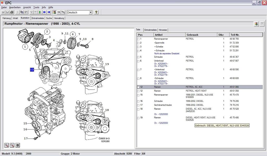Click callout number 18 in the illustration
This screenshot has height=156, width=267.
pyautogui.click(x=107, y=110)
